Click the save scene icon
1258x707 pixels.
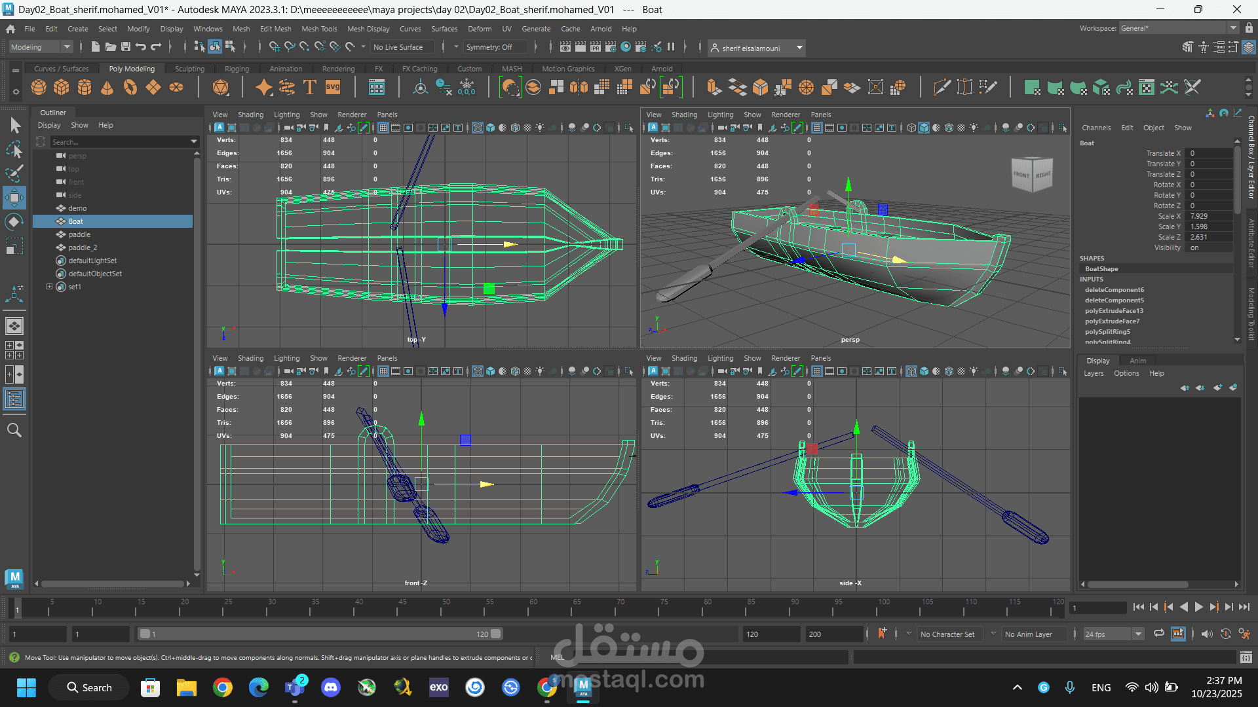coord(125,47)
